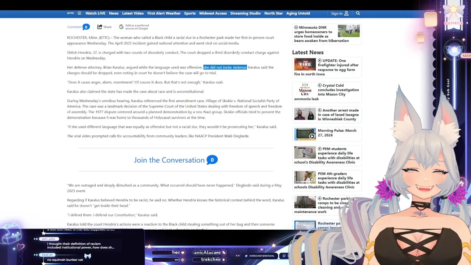
Task: Open the PEM students clinic thumbnail
Action: (305, 153)
